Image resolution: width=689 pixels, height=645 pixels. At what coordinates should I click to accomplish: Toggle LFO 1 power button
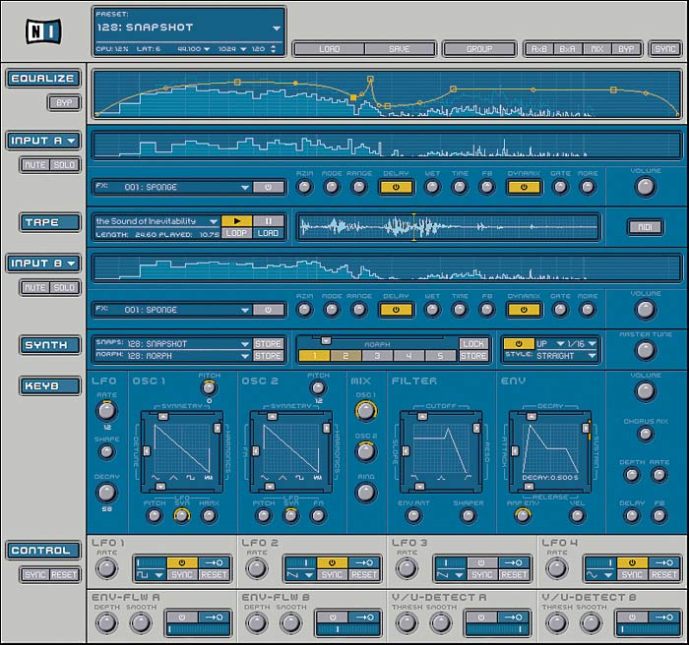click(x=182, y=562)
